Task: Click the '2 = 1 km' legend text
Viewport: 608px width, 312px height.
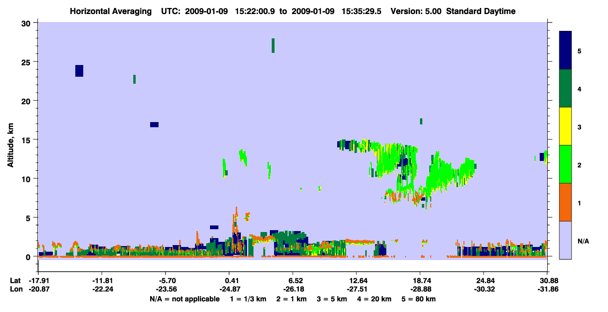Action: [x=292, y=299]
